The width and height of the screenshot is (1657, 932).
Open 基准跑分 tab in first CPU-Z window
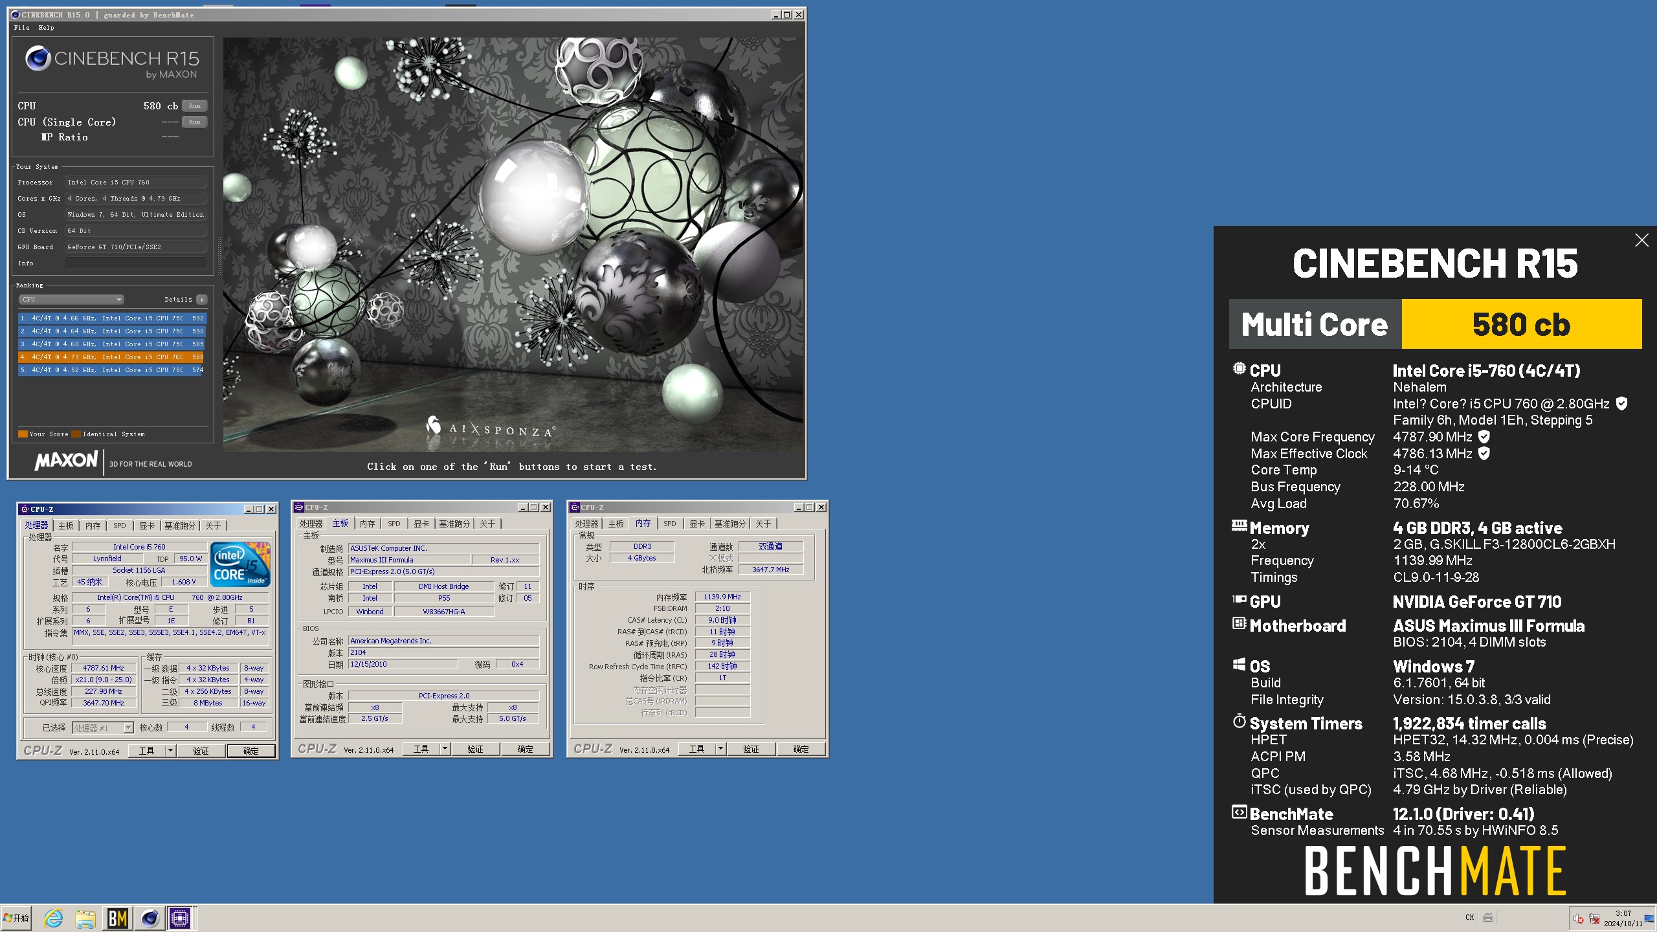coord(179,526)
